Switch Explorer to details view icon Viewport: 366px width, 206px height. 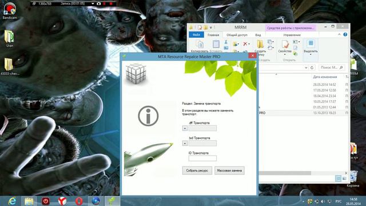point(338,179)
